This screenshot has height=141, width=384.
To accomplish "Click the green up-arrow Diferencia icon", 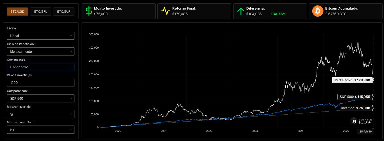I will coord(240,11).
